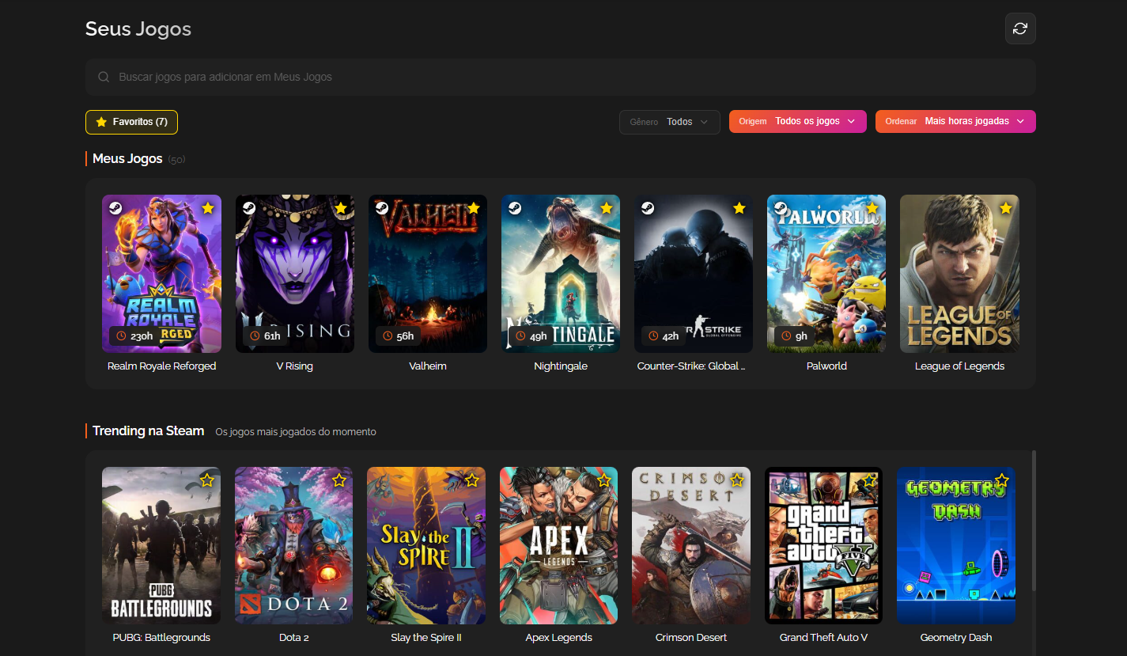The width and height of the screenshot is (1127, 656).
Task: Expand the Origem dropdown
Action: 797,122
